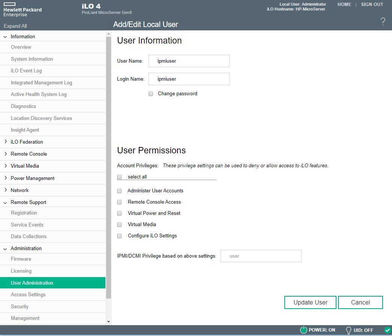
Task: Expand the Power Management chevron
Action: tap(6, 178)
